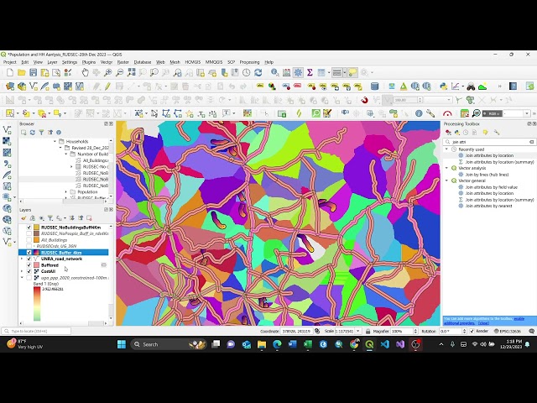Open the Data Source Manager icon
The image size is (537, 403).
pyautogui.click(x=10, y=86)
